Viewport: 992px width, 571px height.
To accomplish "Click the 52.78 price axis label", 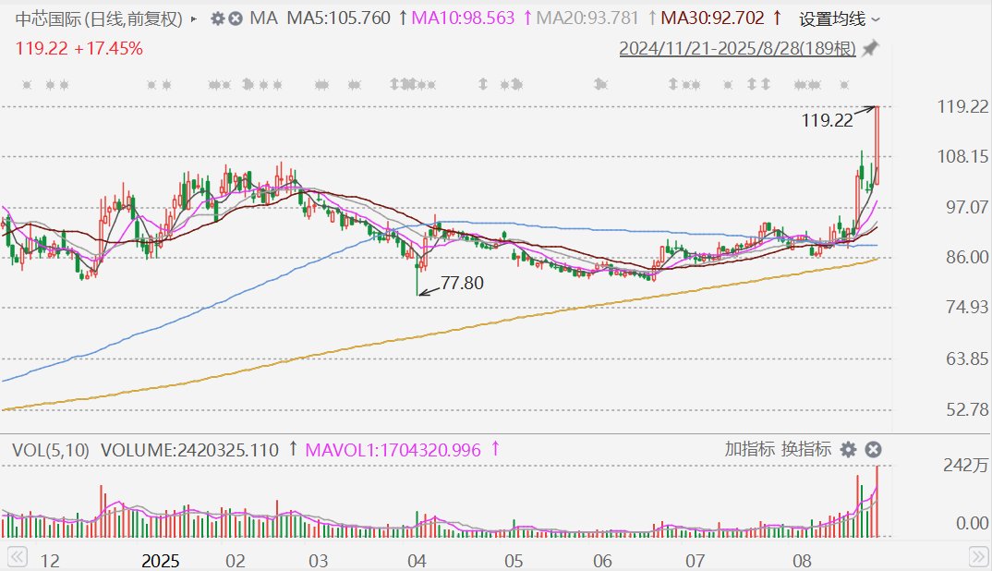I will [x=967, y=409].
